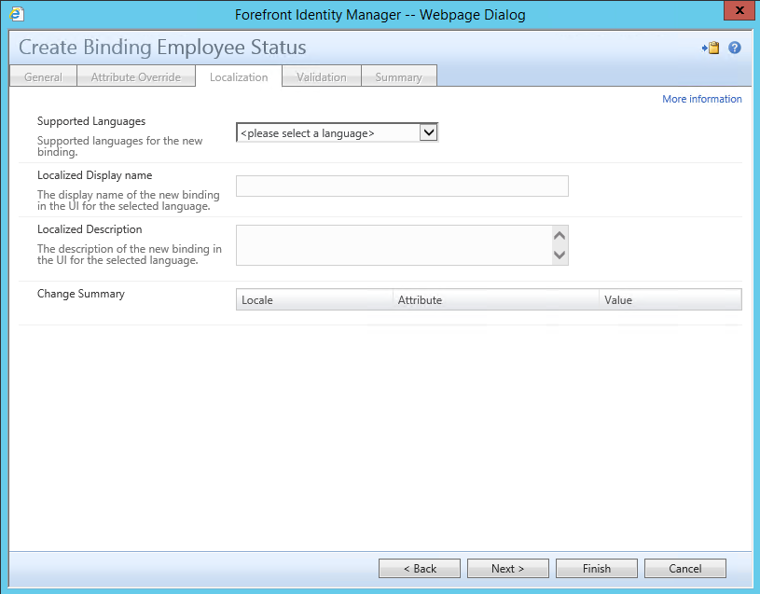Click the clipboard import icon near Help

711,48
